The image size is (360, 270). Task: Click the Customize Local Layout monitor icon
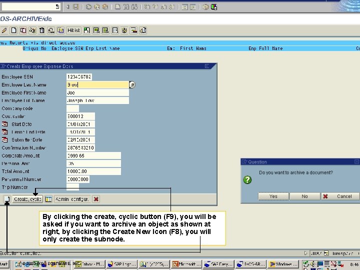[x=214, y=7]
